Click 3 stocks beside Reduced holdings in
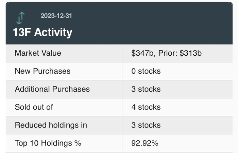 click(x=146, y=125)
